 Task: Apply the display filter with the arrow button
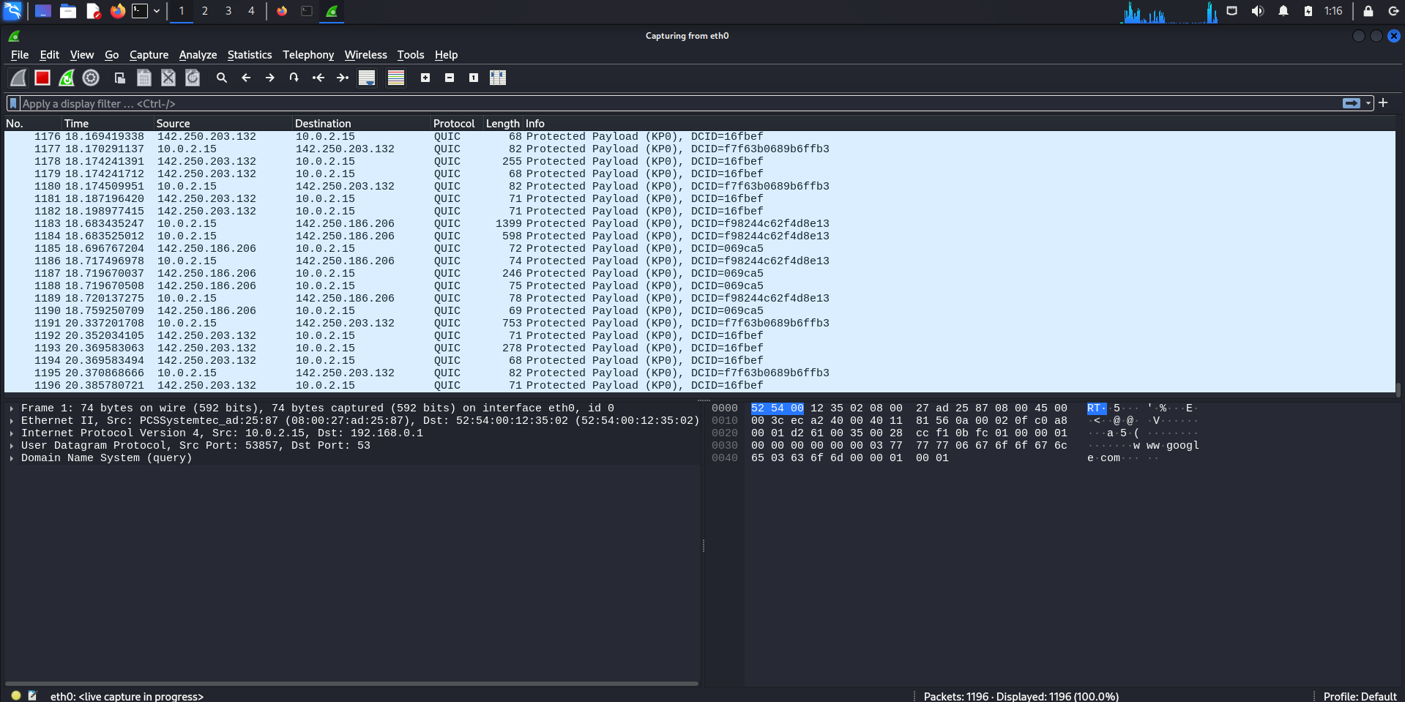coord(1350,102)
